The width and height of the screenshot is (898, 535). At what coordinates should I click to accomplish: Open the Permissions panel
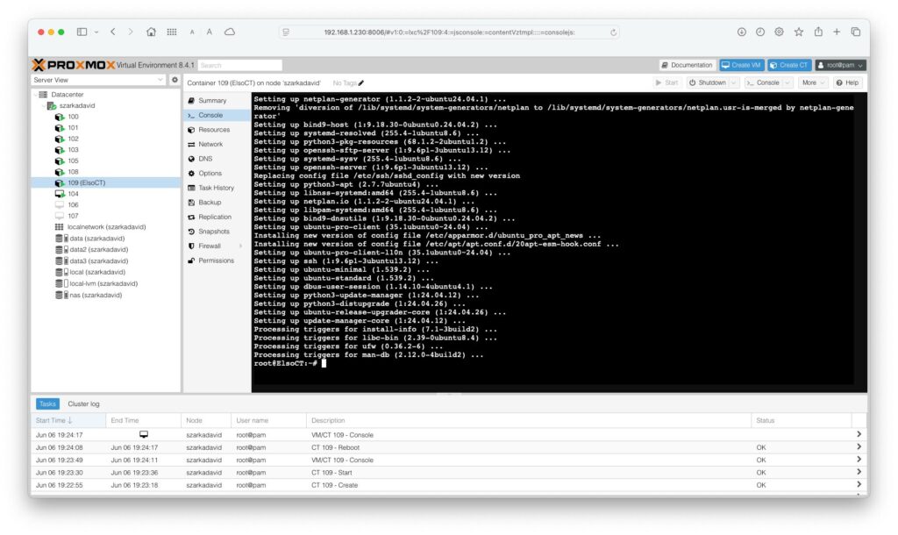(217, 260)
